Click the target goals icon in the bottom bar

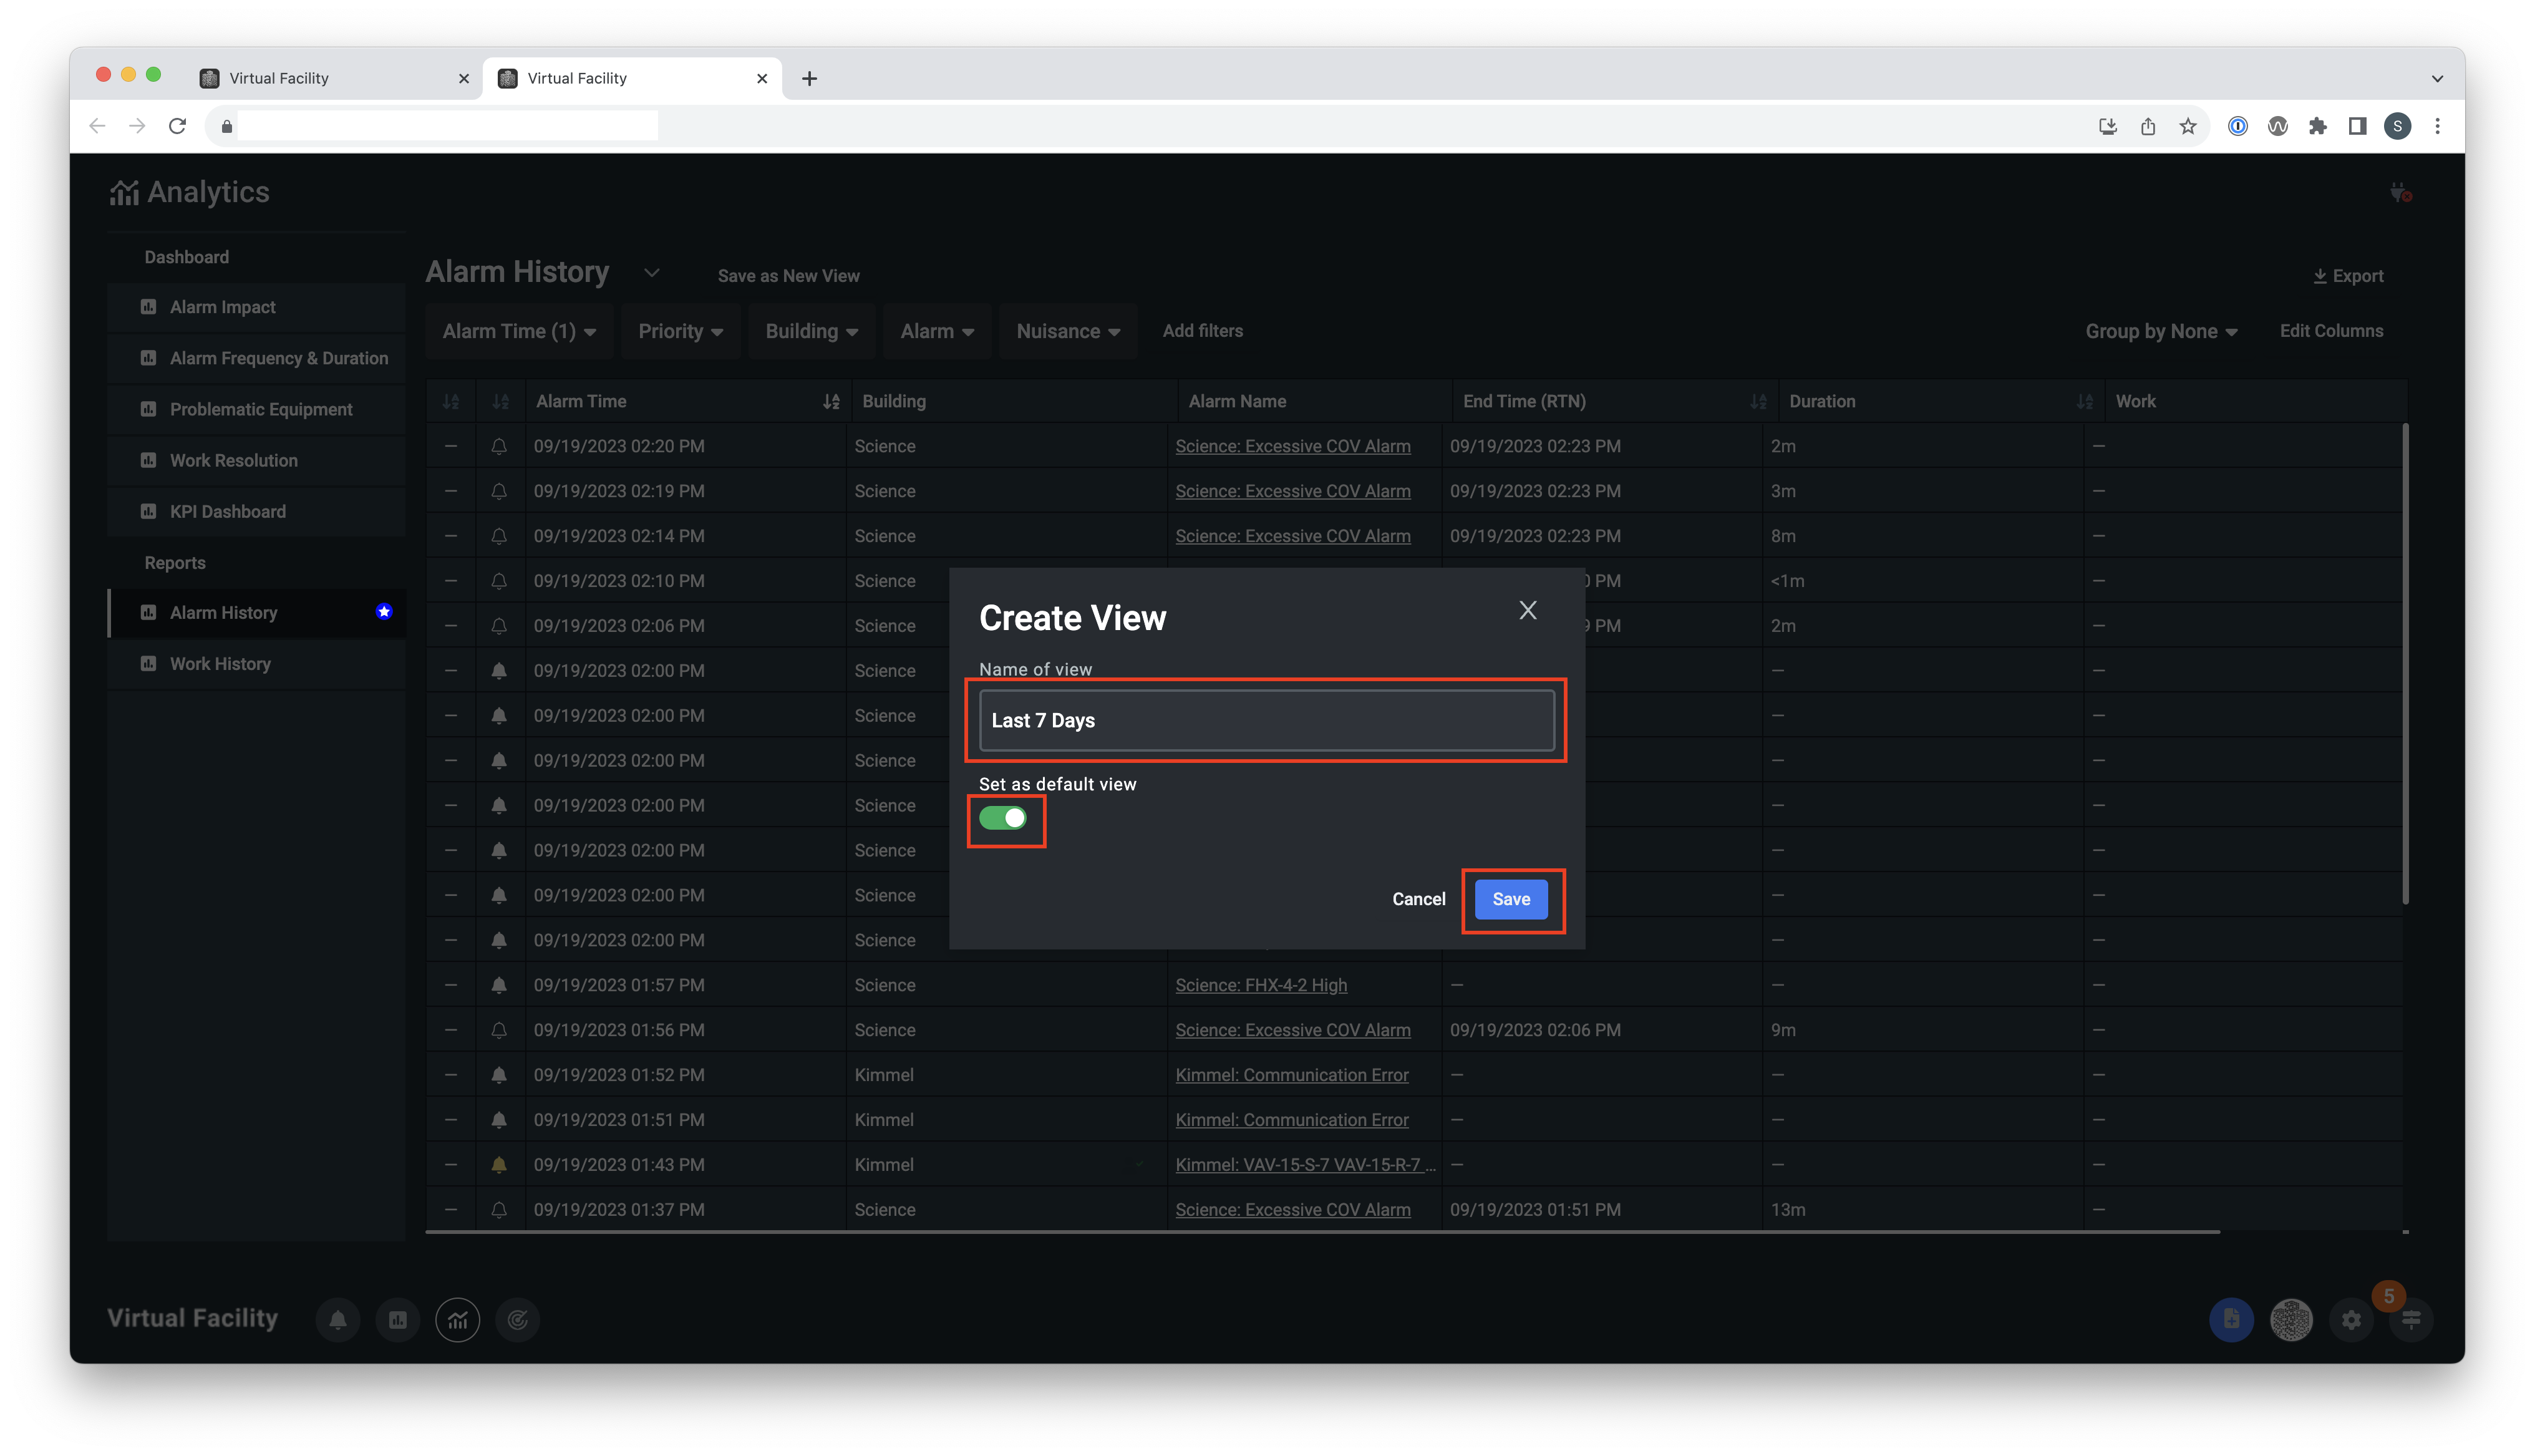click(518, 1320)
